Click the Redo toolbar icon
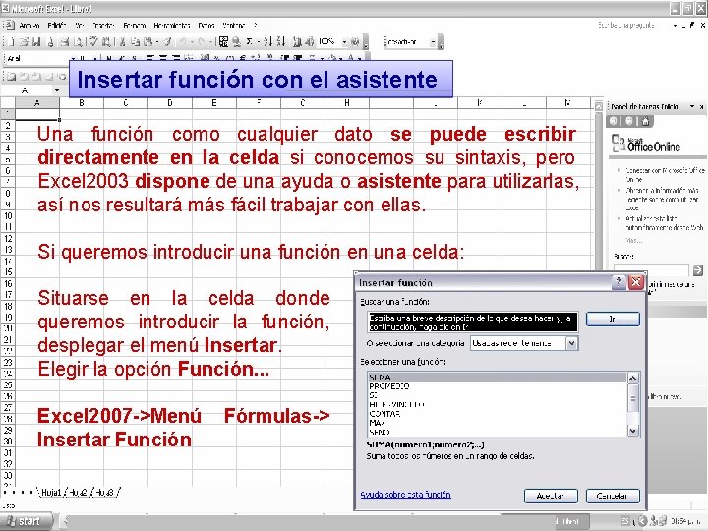Screen dimensions: 708x531 tap(201, 42)
